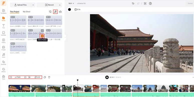This screenshot has height=97, width=194.
Task: Undo the last action
Action: (133, 4)
